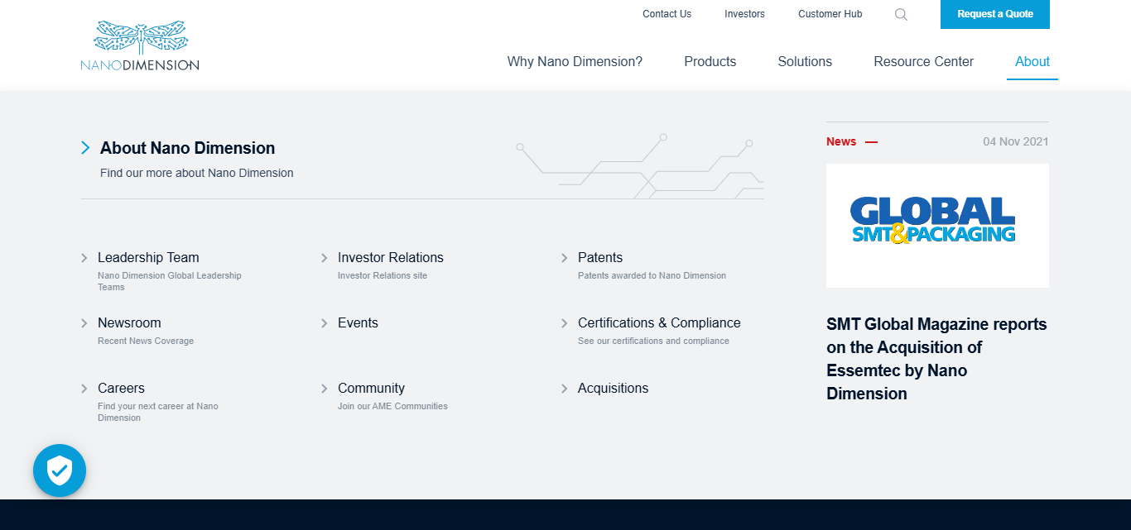
Task: Open the Leadership Team page
Action: click(x=148, y=258)
